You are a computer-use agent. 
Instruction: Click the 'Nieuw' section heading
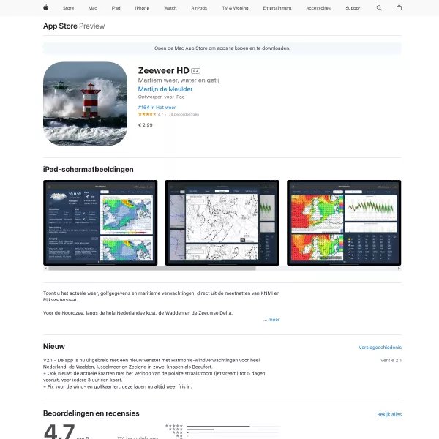(x=54, y=347)
